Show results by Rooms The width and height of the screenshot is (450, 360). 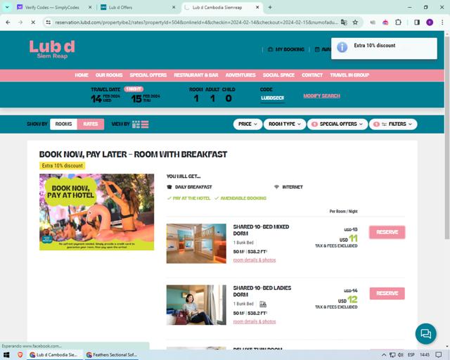63,124
